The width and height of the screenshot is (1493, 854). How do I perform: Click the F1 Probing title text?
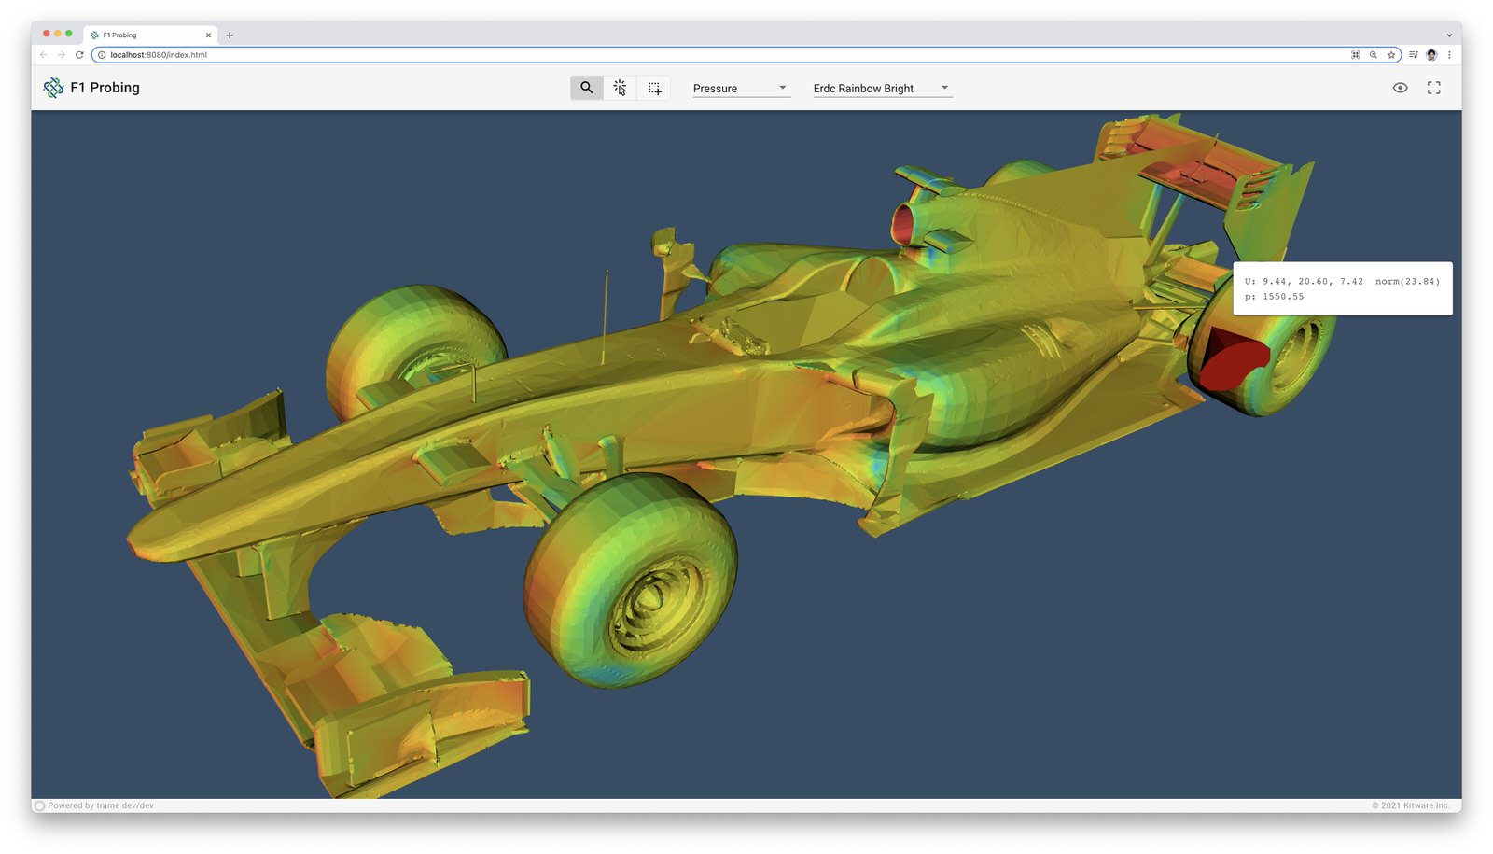click(x=105, y=88)
